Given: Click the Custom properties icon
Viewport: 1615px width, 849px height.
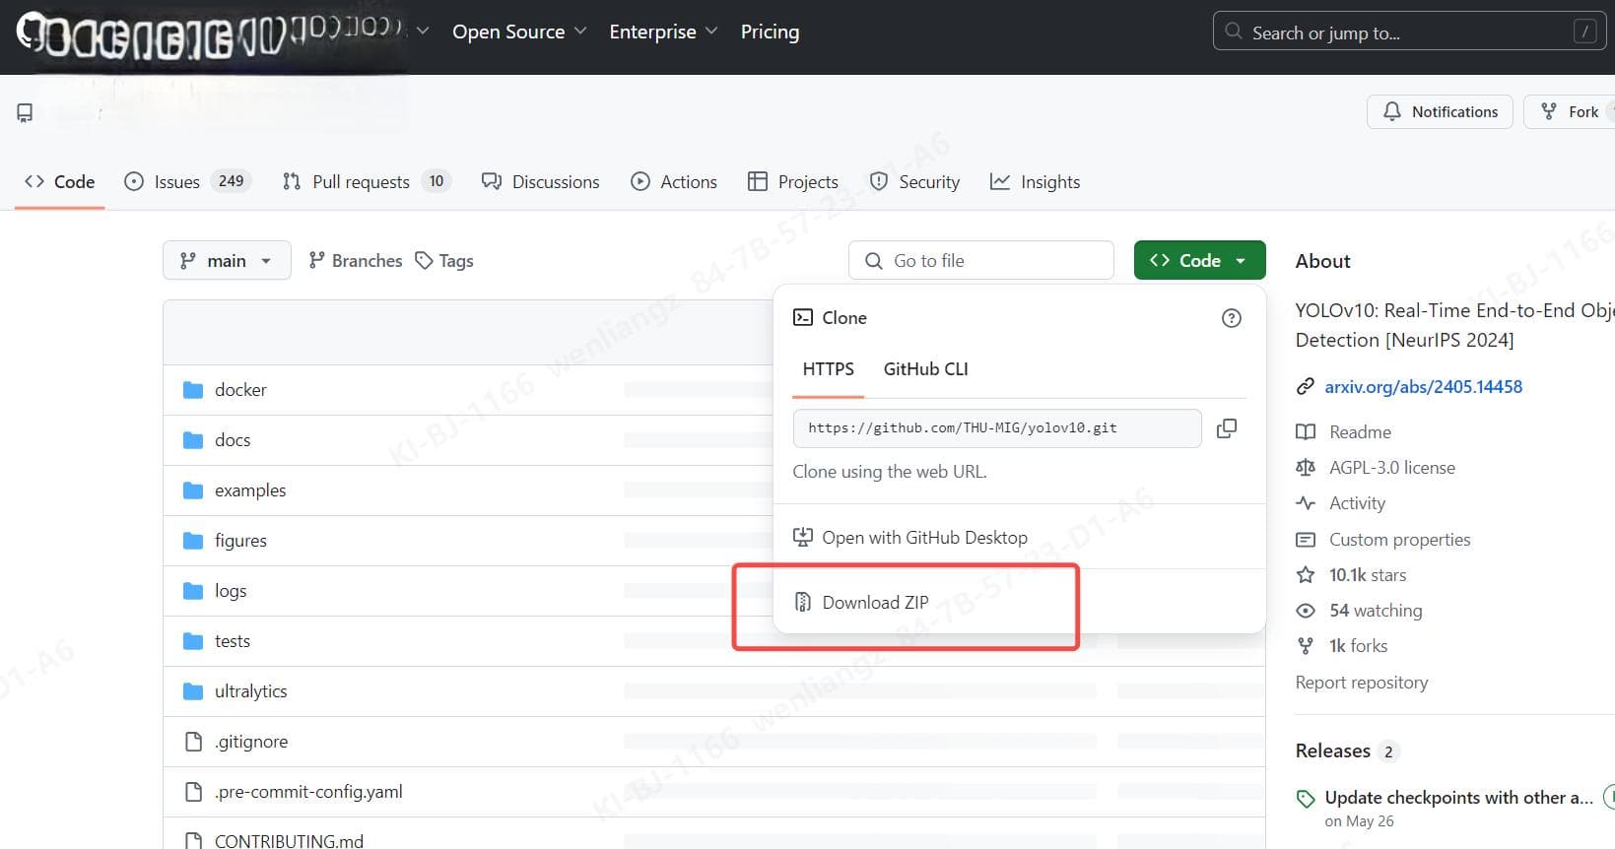Looking at the screenshot, I should (1306, 540).
